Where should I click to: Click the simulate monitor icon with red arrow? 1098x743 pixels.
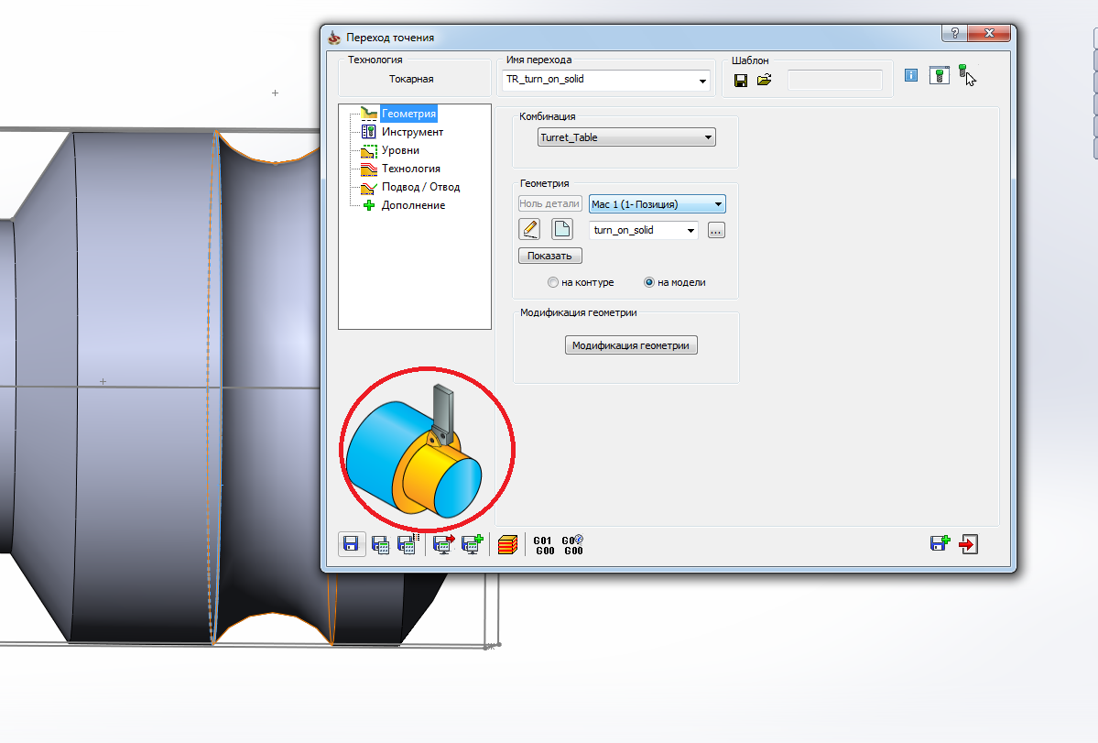pyautogui.click(x=443, y=544)
